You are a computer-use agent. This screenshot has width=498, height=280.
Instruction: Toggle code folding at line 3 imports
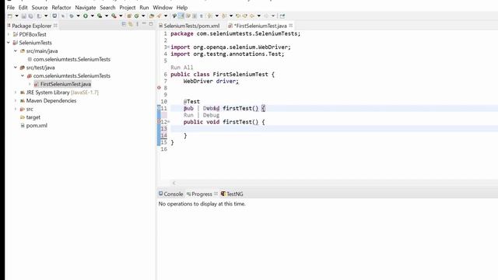point(168,47)
